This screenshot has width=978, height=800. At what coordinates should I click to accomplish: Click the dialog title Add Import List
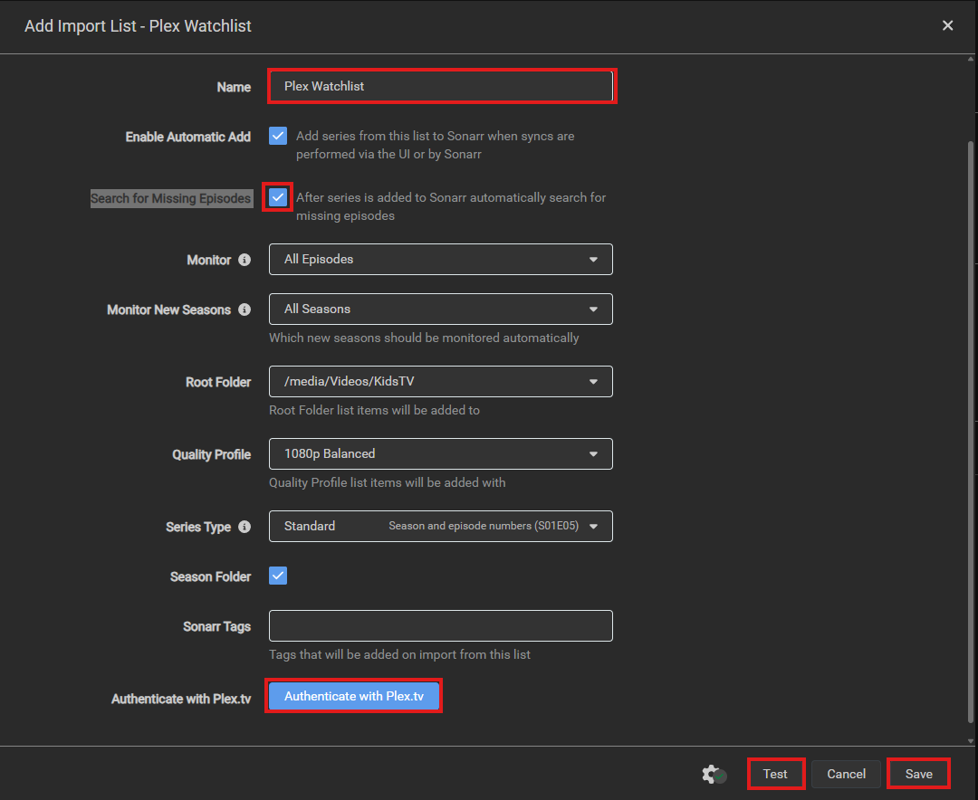click(x=138, y=26)
